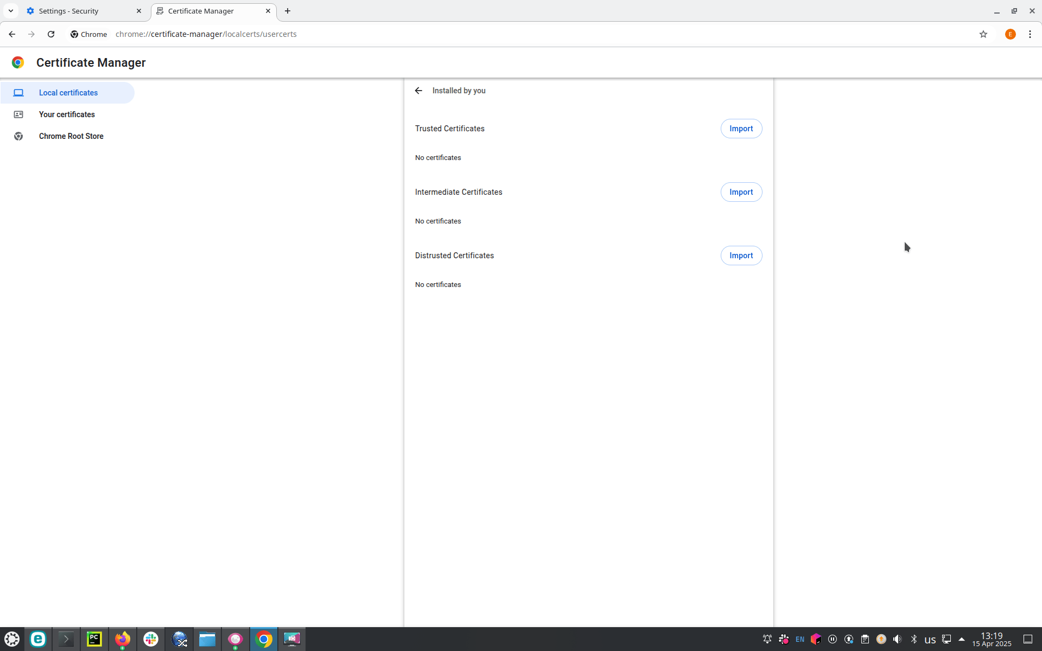Screen dimensions: 1042x651
Task: Click the orange updates tray icon
Action: [881, 639]
